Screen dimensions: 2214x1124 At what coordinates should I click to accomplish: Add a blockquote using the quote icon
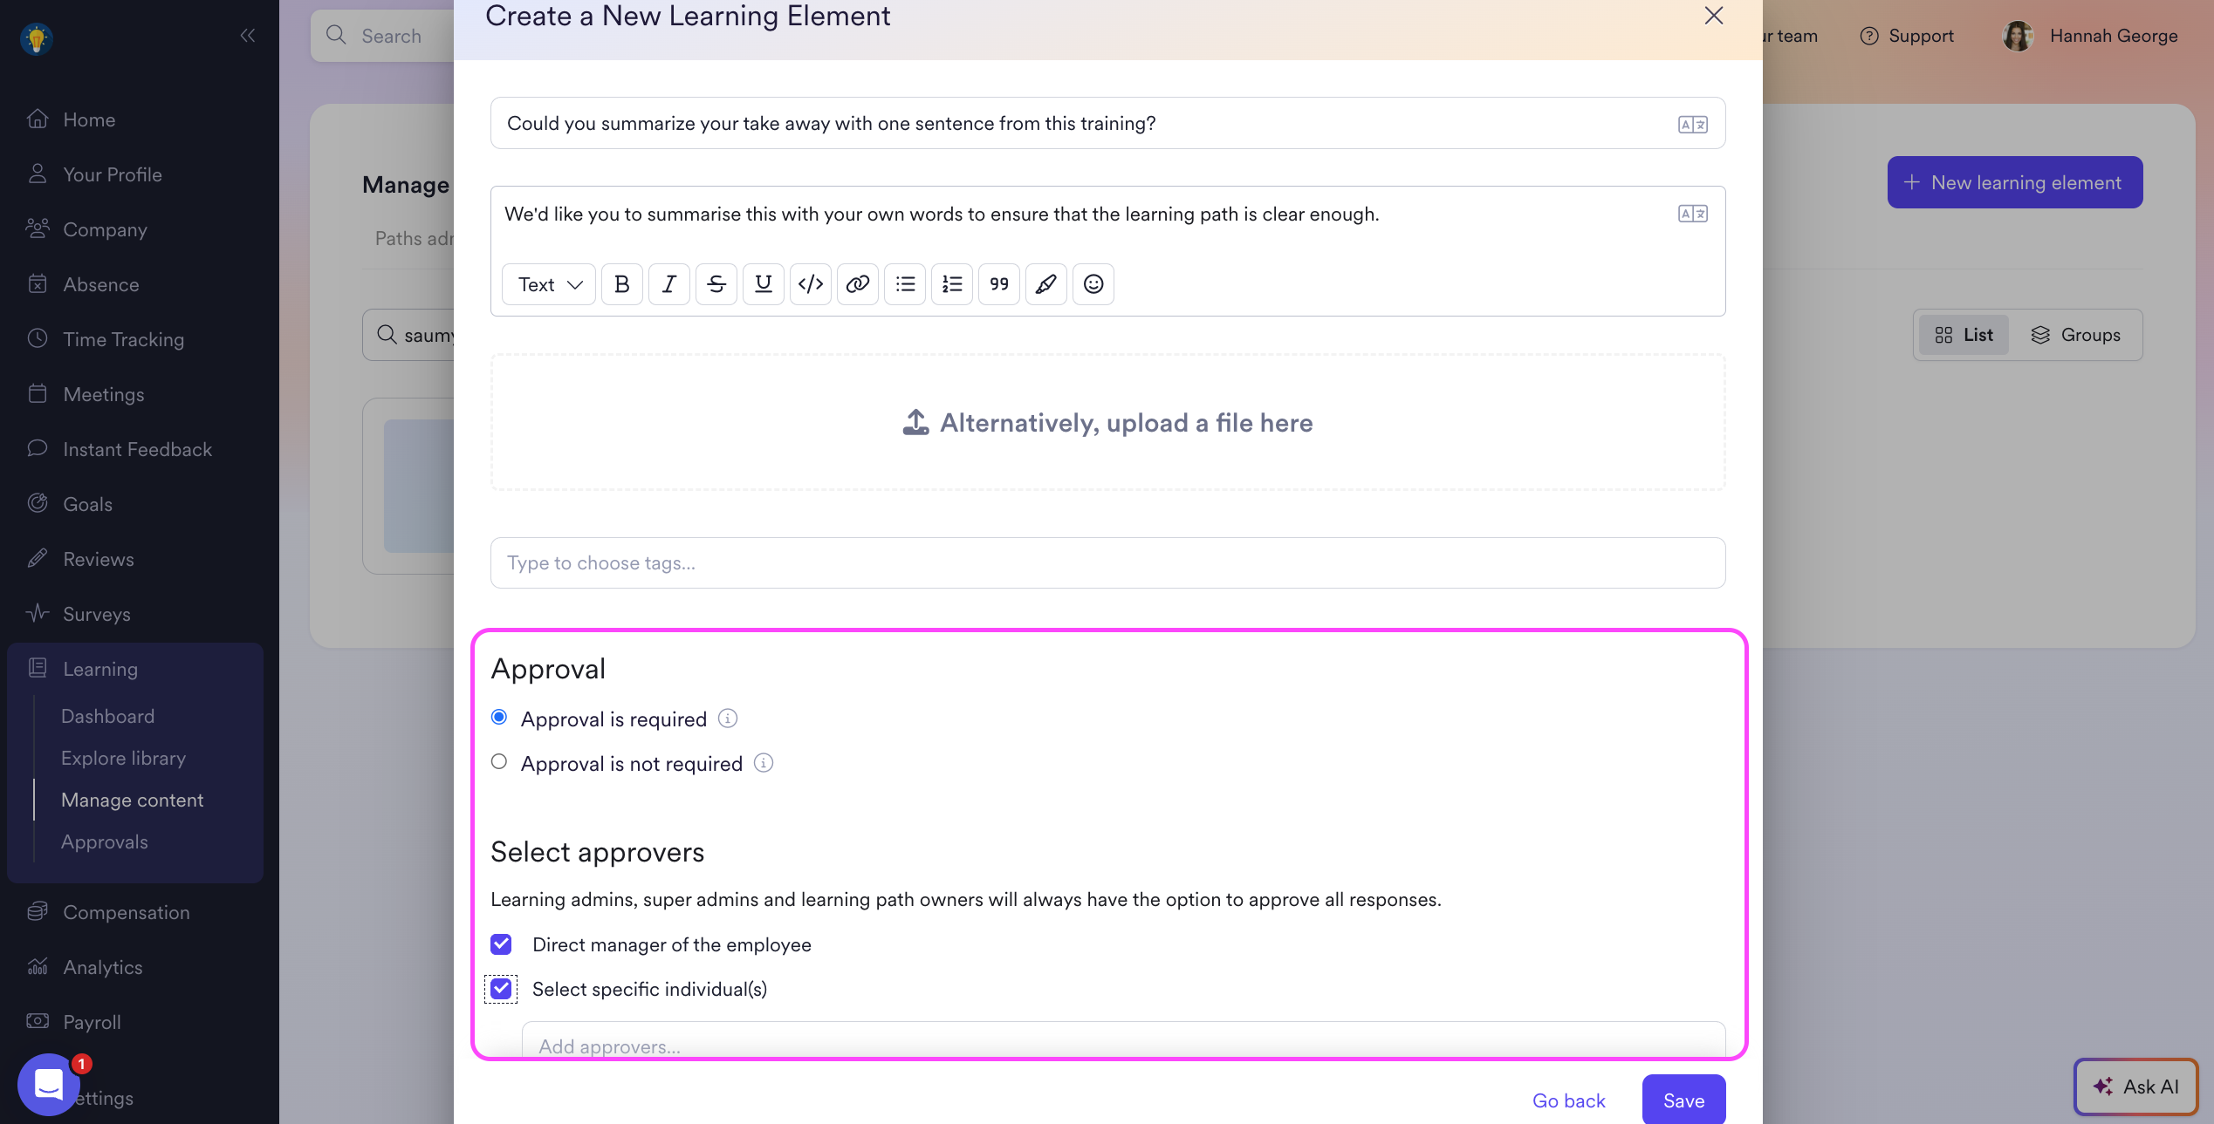pos(998,284)
